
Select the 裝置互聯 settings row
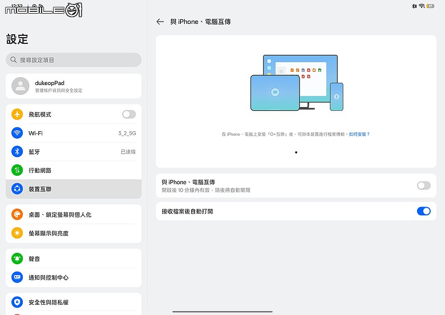pyautogui.click(x=74, y=189)
